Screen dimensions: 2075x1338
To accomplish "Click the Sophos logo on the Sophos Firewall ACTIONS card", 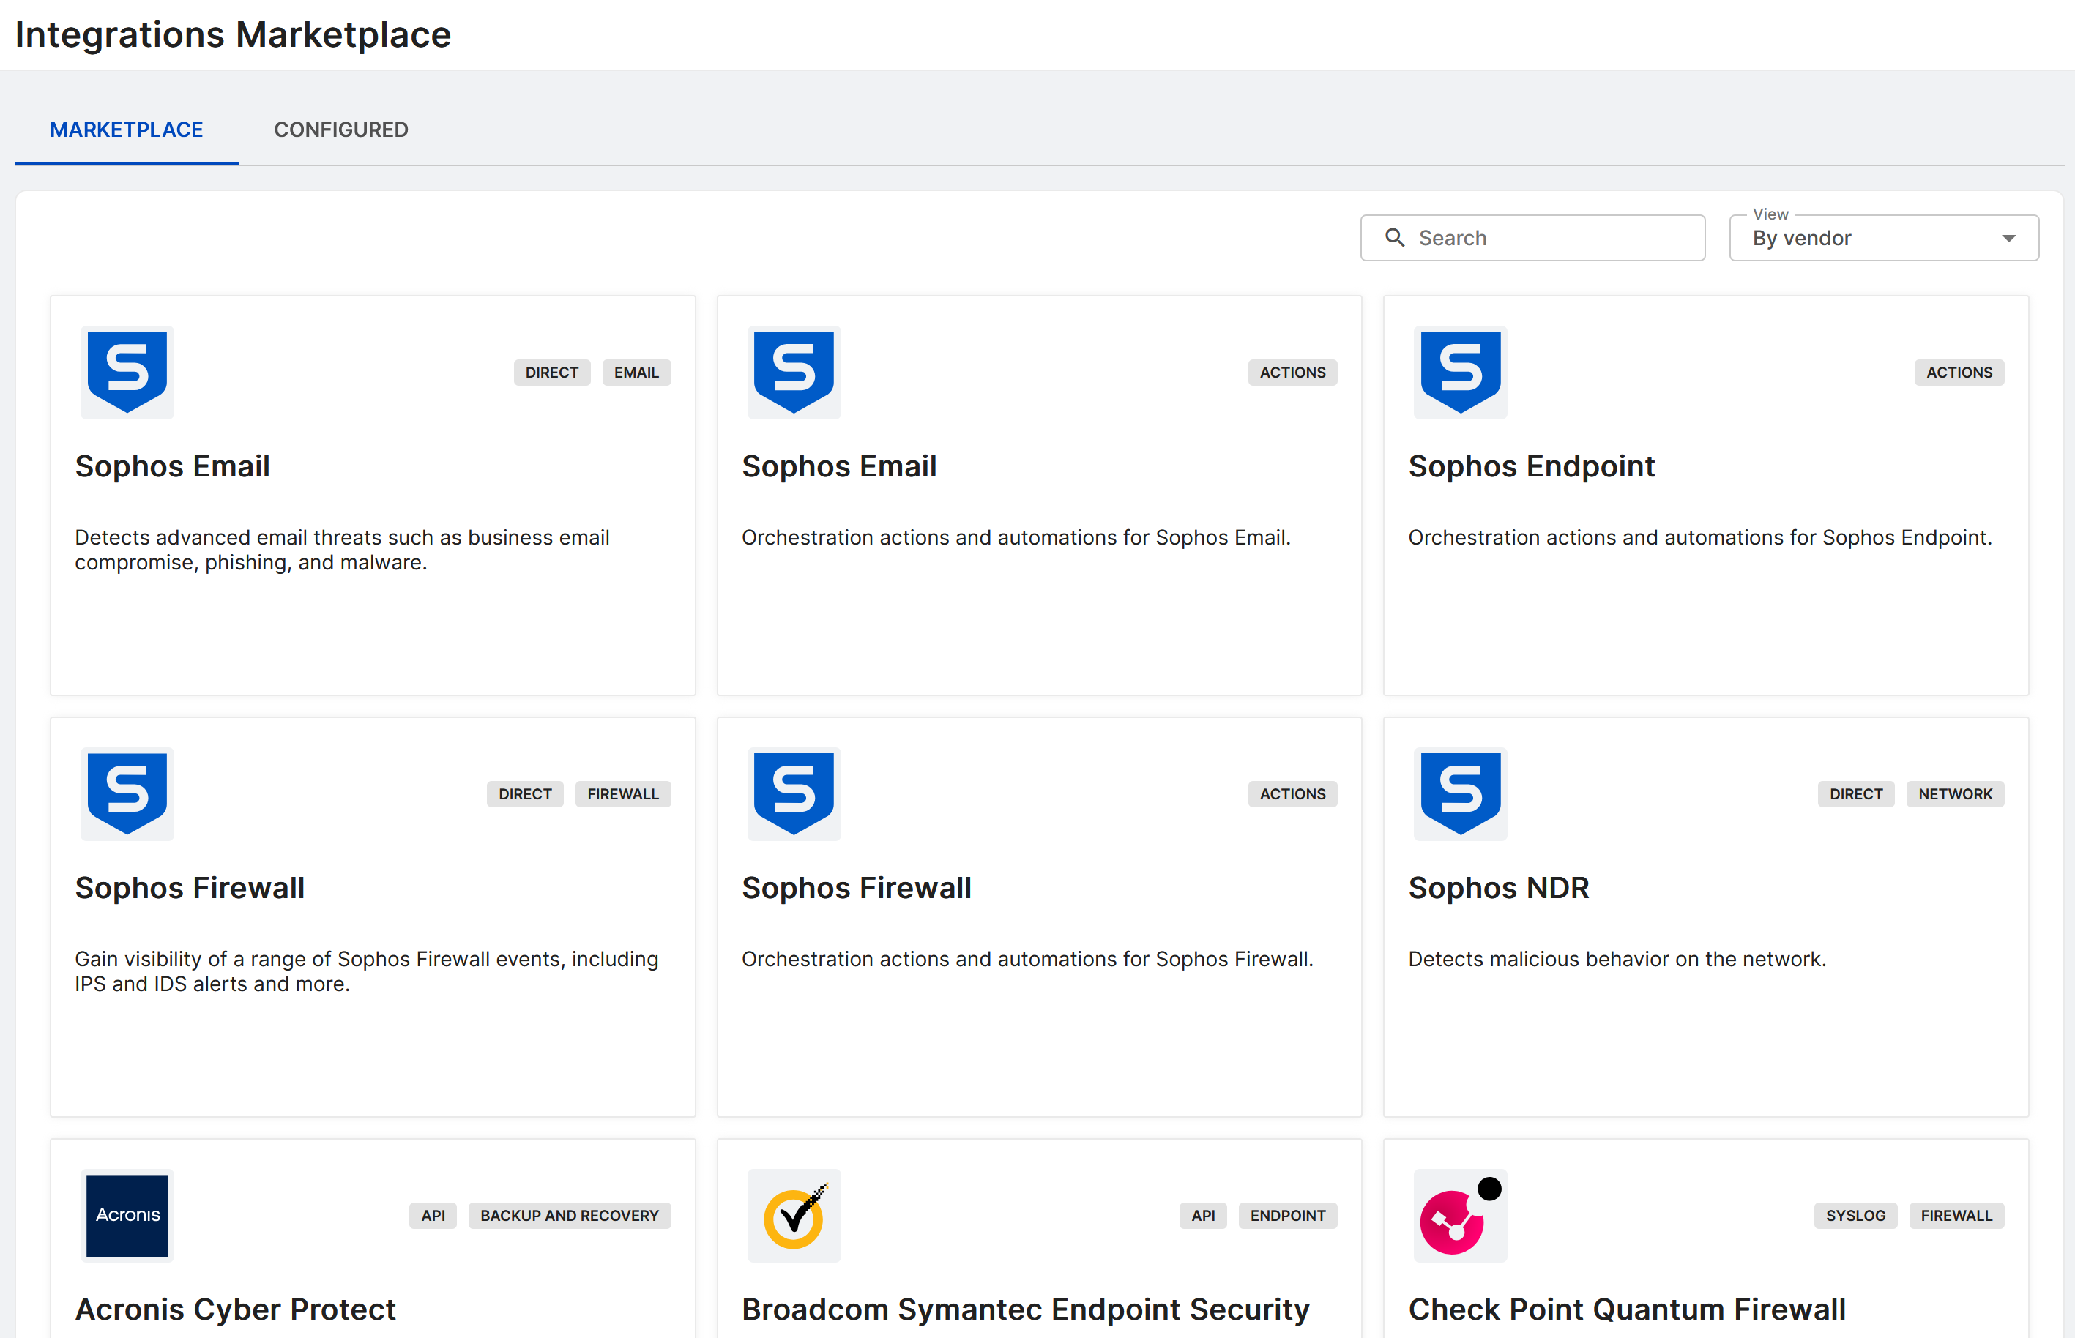I will [794, 793].
